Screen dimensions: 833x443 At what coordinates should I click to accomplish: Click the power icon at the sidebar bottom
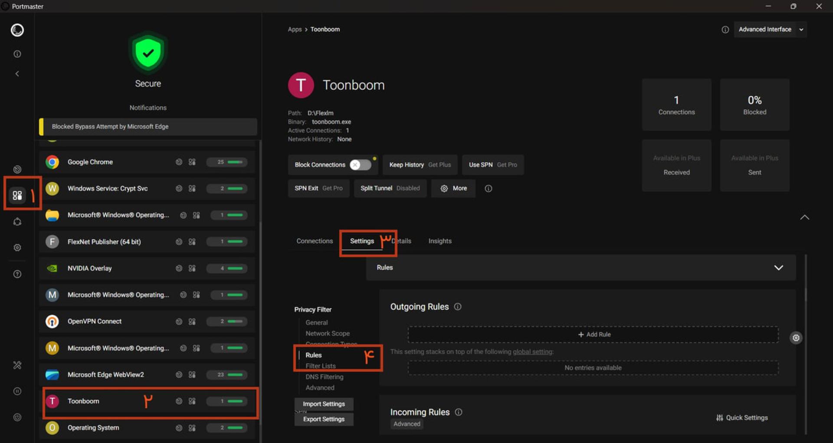click(x=17, y=417)
